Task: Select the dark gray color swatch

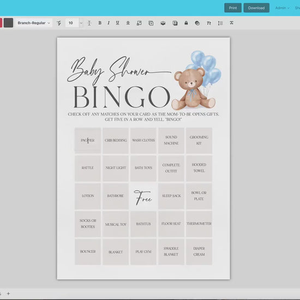Action: click(x=8, y=23)
